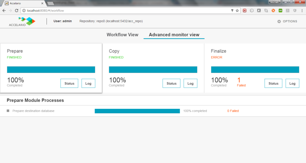Open Status for the Copy module
This screenshot has width=306, height=163.
click(x=171, y=83)
